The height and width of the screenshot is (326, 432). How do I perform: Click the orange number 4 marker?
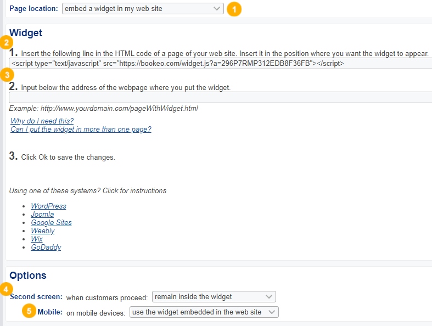[6, 288]
